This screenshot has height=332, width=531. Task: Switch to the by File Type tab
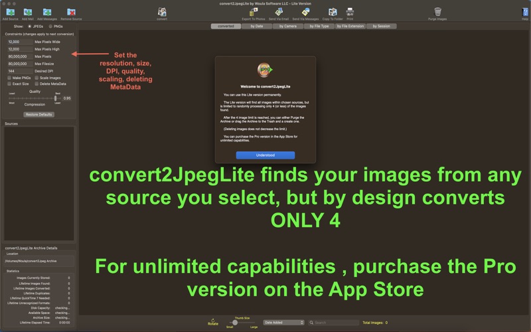click(319, 26)
